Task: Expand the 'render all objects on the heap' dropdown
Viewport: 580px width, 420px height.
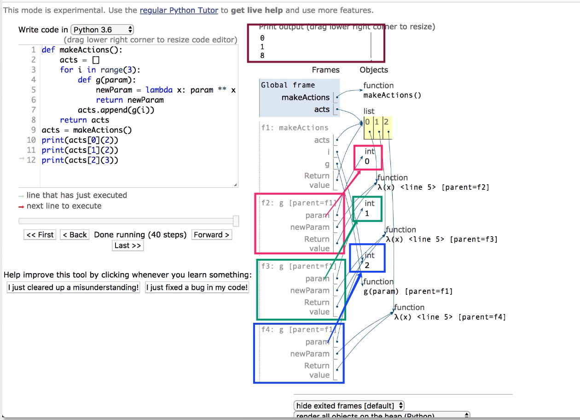Action: [x=382, y=416]
